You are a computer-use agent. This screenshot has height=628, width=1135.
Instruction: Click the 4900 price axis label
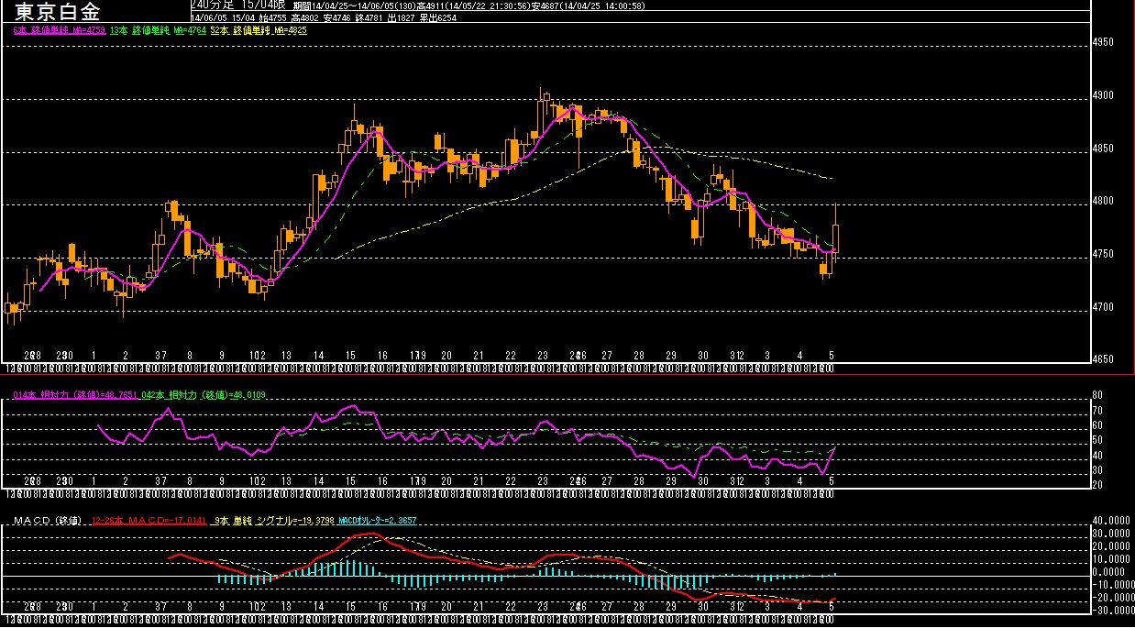tap(1103, 95)
